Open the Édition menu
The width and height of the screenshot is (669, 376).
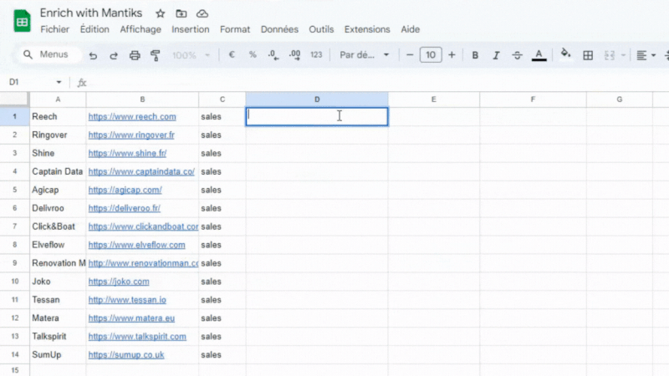tap(94, 29)
